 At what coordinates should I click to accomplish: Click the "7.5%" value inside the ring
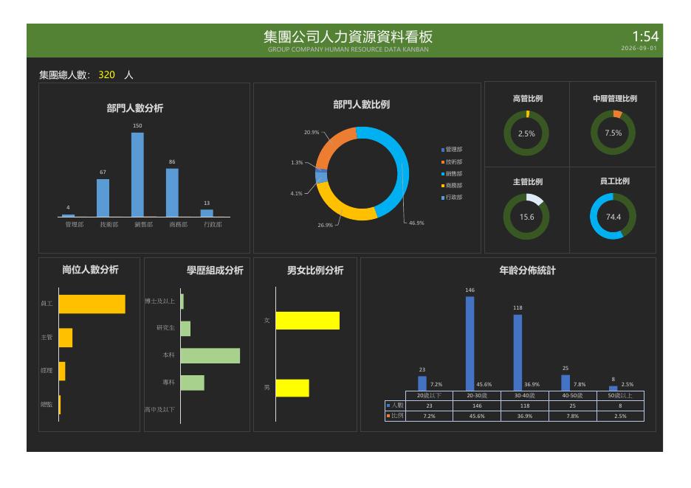click(613, 133)
